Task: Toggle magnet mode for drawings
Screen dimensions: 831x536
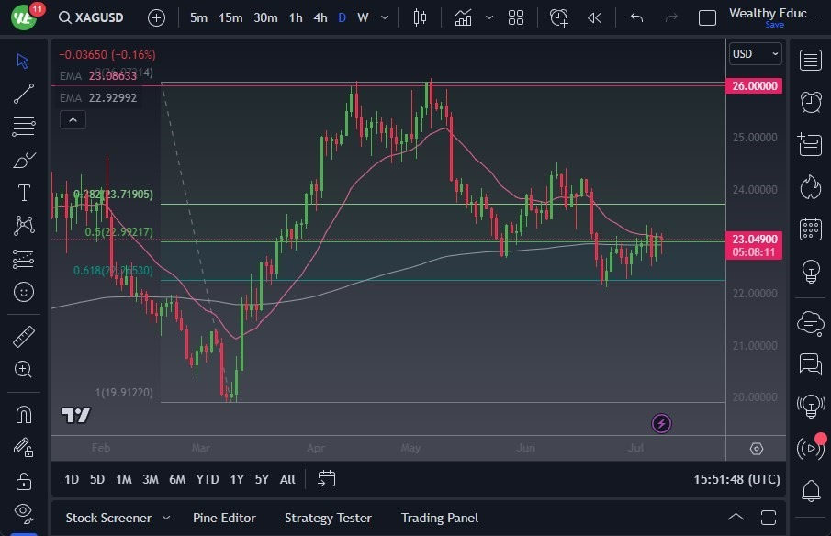Action: tap(24, 414)
